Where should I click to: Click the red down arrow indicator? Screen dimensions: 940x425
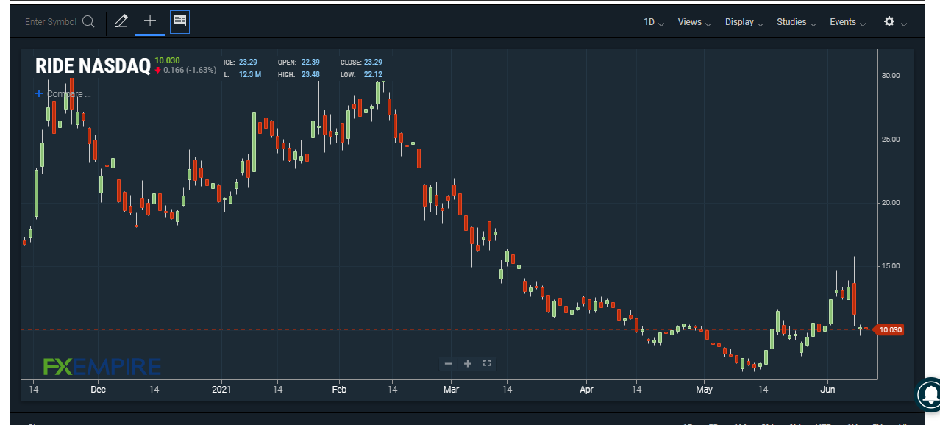[x=157, y=70]
